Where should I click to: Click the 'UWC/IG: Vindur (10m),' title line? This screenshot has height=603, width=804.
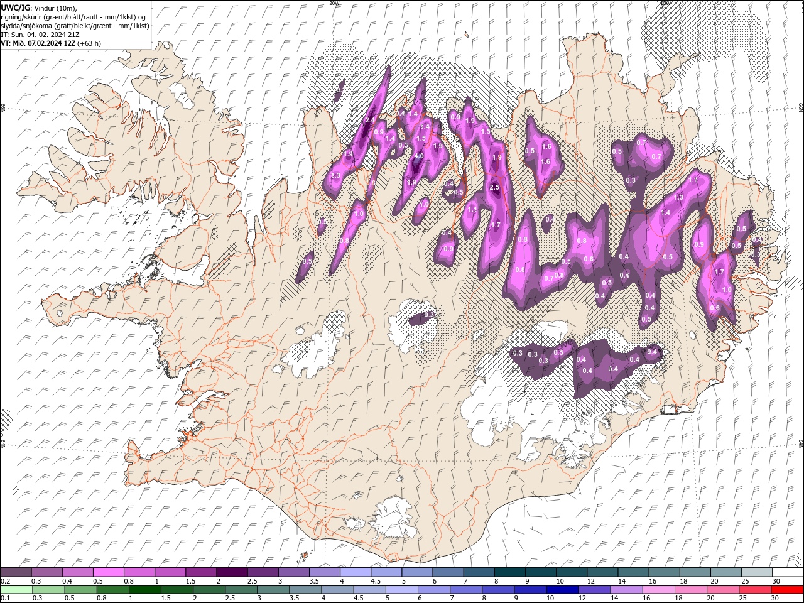pos(38,8)
